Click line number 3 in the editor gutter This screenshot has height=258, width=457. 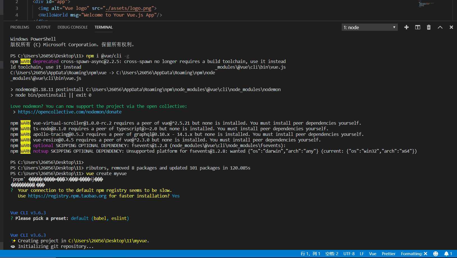[x=17, y=8]
